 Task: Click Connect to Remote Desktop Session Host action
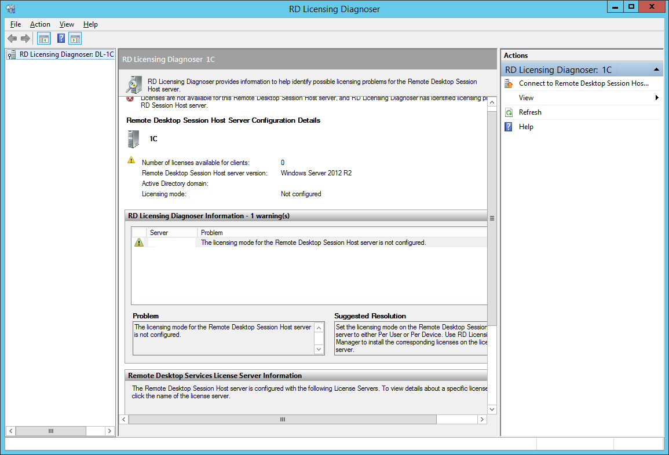[583, 83]
